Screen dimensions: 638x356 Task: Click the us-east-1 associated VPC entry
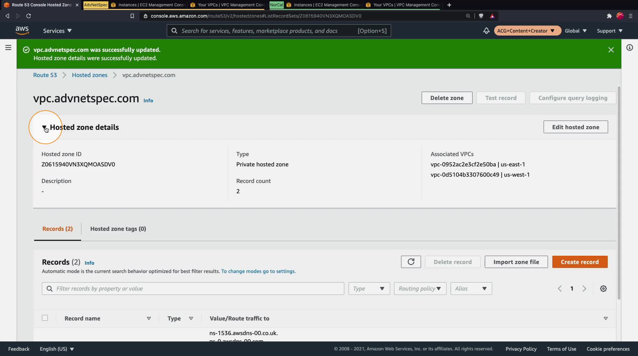(x=478, y=164)
